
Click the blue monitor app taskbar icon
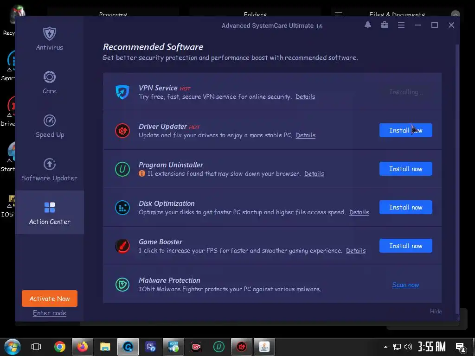(x=151, y=347)
